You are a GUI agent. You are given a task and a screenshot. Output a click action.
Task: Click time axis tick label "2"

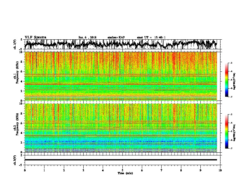[x=64, y=170]
